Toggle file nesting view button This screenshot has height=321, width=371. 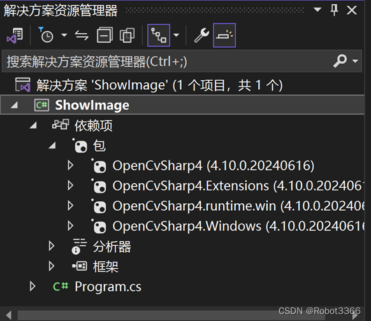[x=159, y=35]
